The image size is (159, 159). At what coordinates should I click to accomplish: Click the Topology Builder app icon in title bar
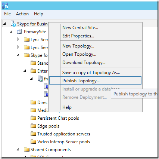[5, 6]
